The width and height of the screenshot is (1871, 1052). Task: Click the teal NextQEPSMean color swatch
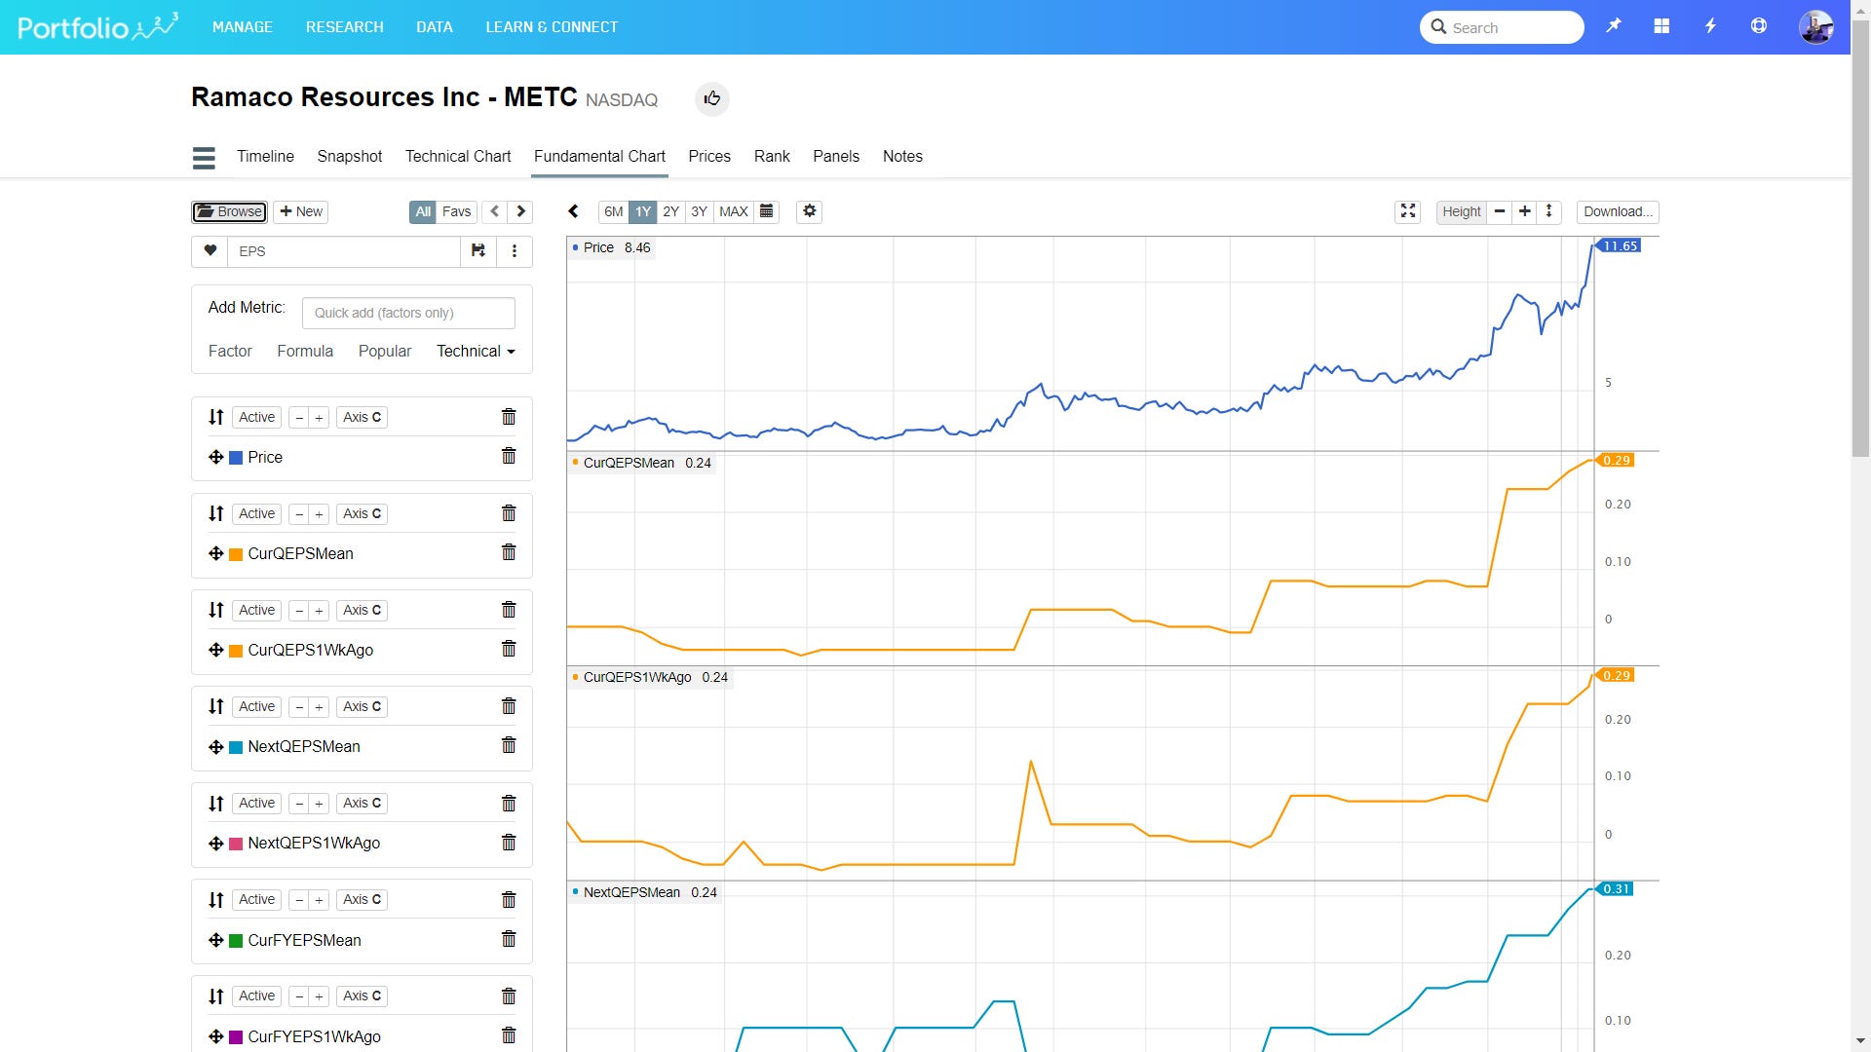point(236,747)
